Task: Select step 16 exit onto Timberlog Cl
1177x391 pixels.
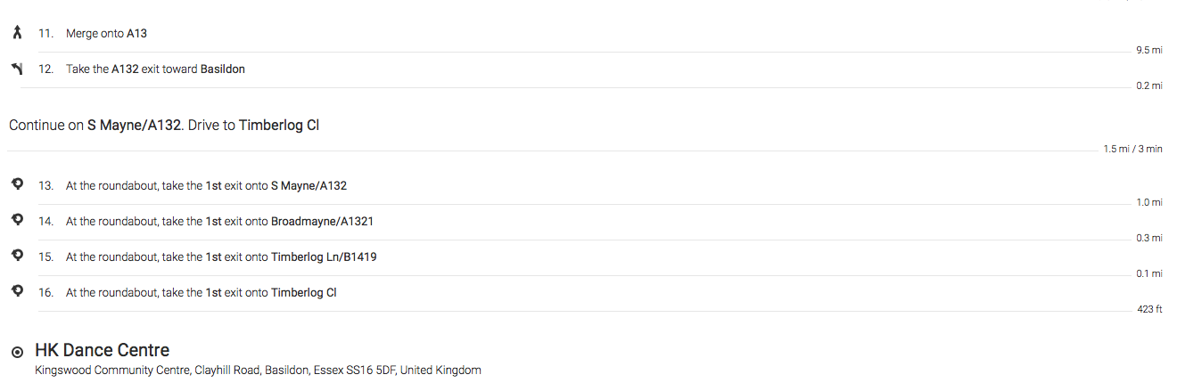Action: click(x=201, y=293)
